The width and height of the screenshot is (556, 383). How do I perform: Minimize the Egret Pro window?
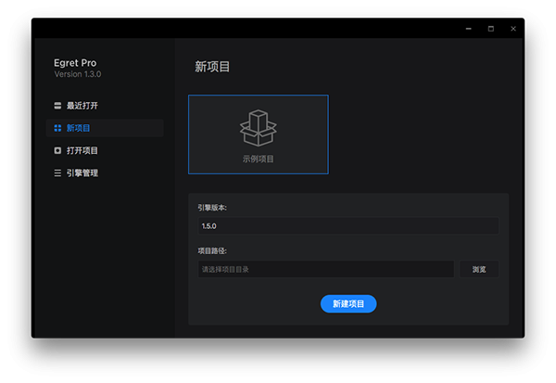[469, 29]
